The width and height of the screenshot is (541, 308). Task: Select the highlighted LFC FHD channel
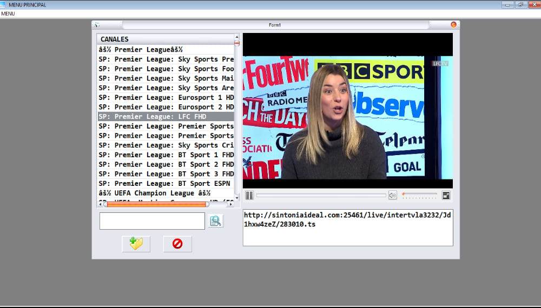coord(166,117)
